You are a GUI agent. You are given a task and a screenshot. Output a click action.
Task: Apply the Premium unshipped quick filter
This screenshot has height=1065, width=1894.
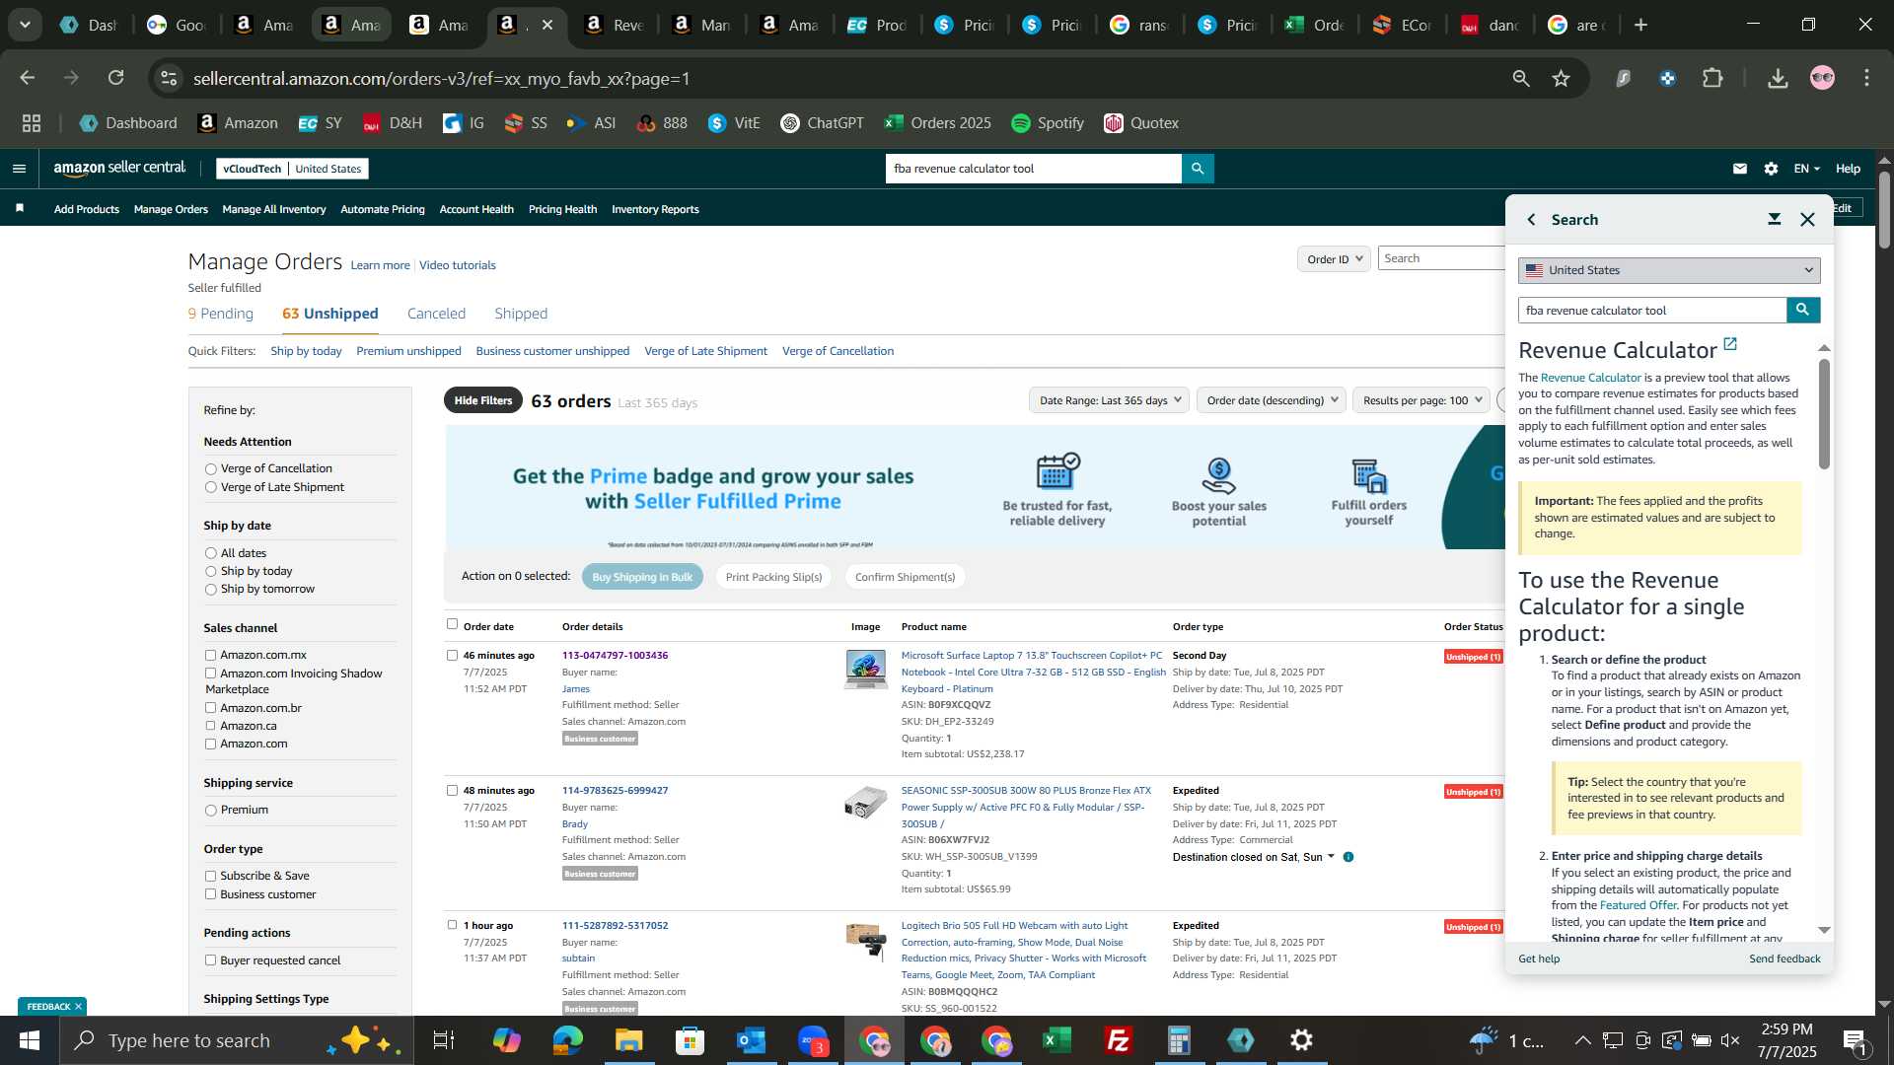[408, 351]
